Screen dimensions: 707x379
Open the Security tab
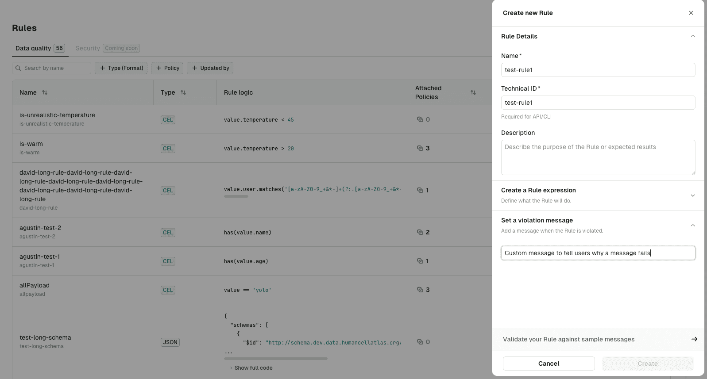point(88,48)
